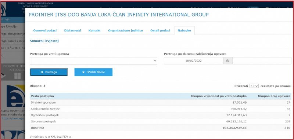Viewport: 294px width, 140px height.
Task: Open the Kontakt tab
Action: click(x=94, y=30)
